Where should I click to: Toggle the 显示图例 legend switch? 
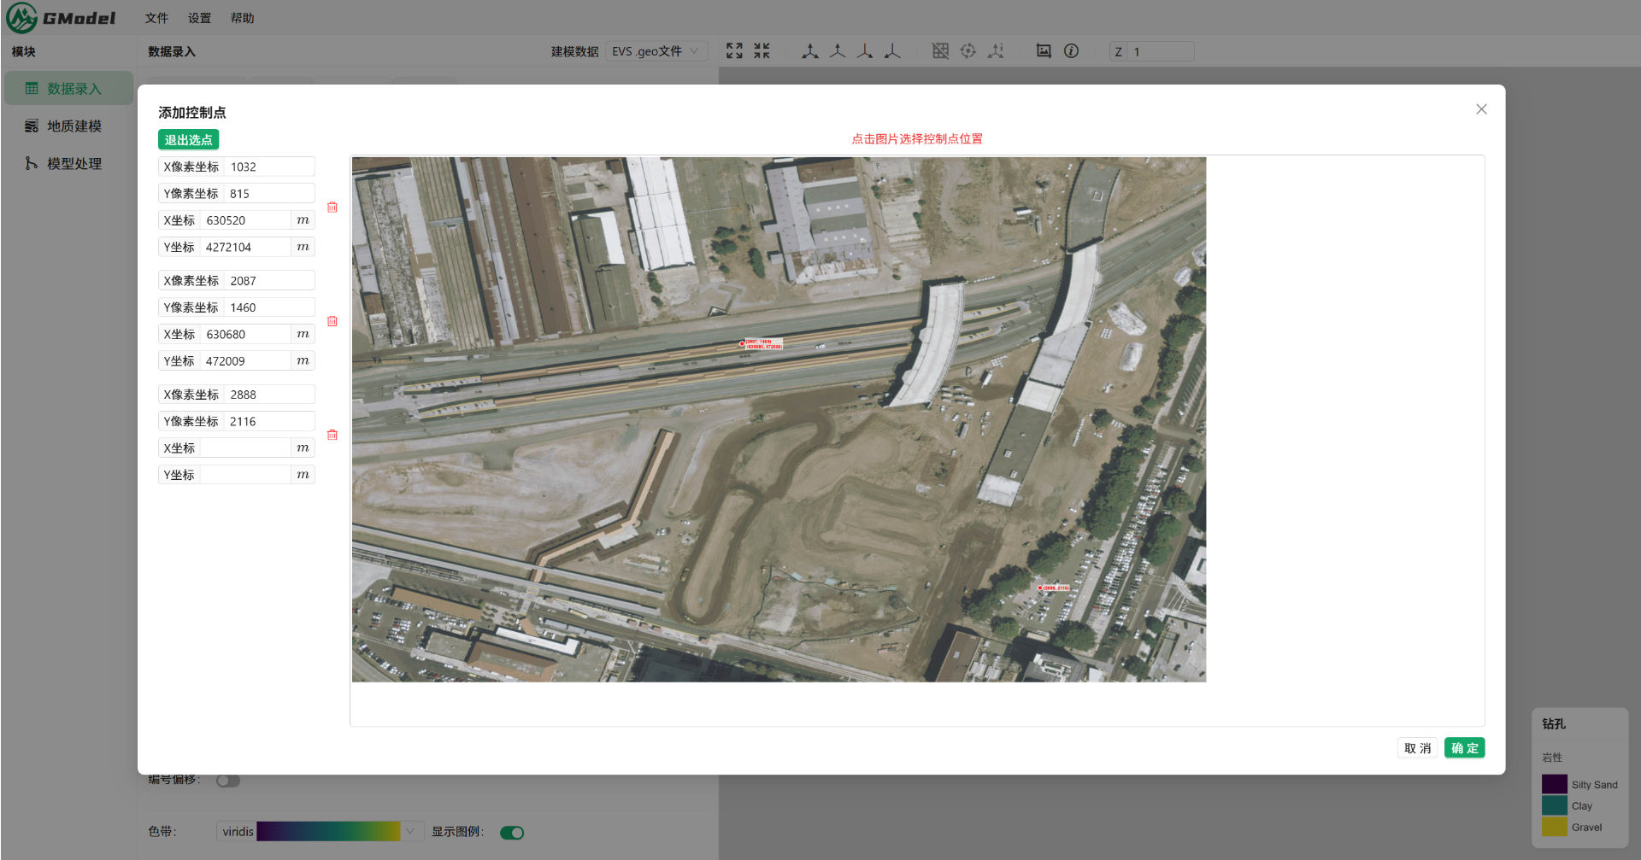point(512,833)
